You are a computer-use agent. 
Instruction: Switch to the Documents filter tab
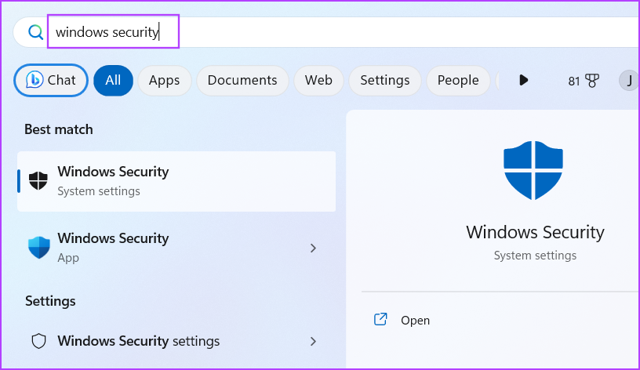coord(242,80)
